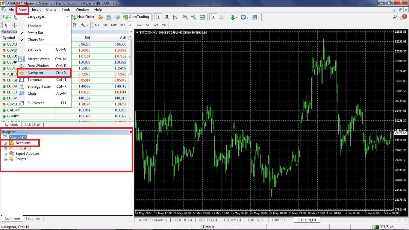Click the Expert Advisors icon in Navigator
Screen dimensions: 409x230
coord(11,154)
